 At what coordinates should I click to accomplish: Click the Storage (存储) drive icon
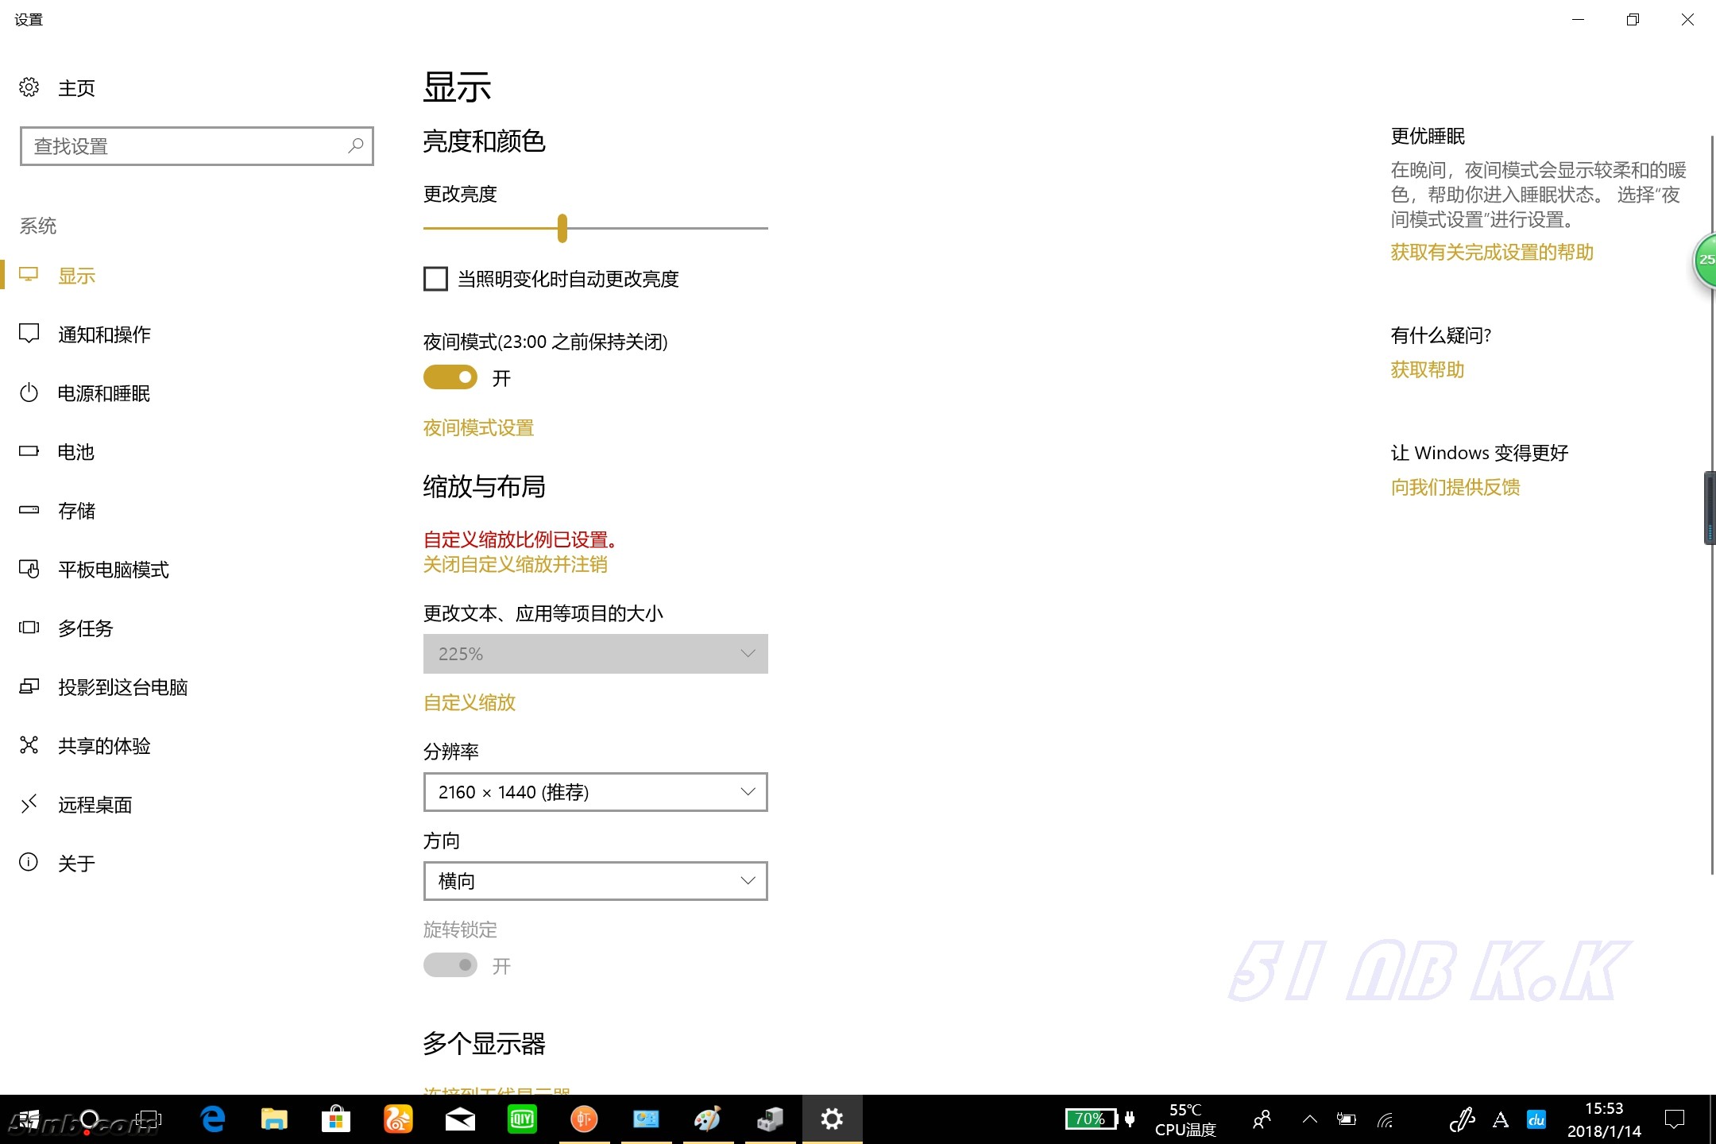tap(29, 510)
